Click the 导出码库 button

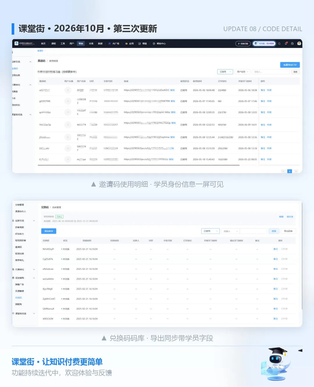[x=288, y=231]
